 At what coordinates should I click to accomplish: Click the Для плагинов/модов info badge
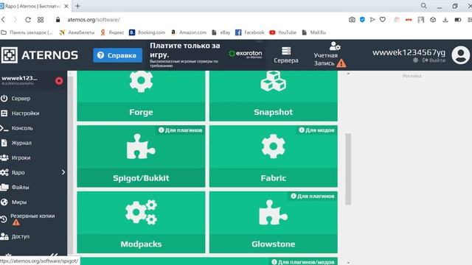303,262
